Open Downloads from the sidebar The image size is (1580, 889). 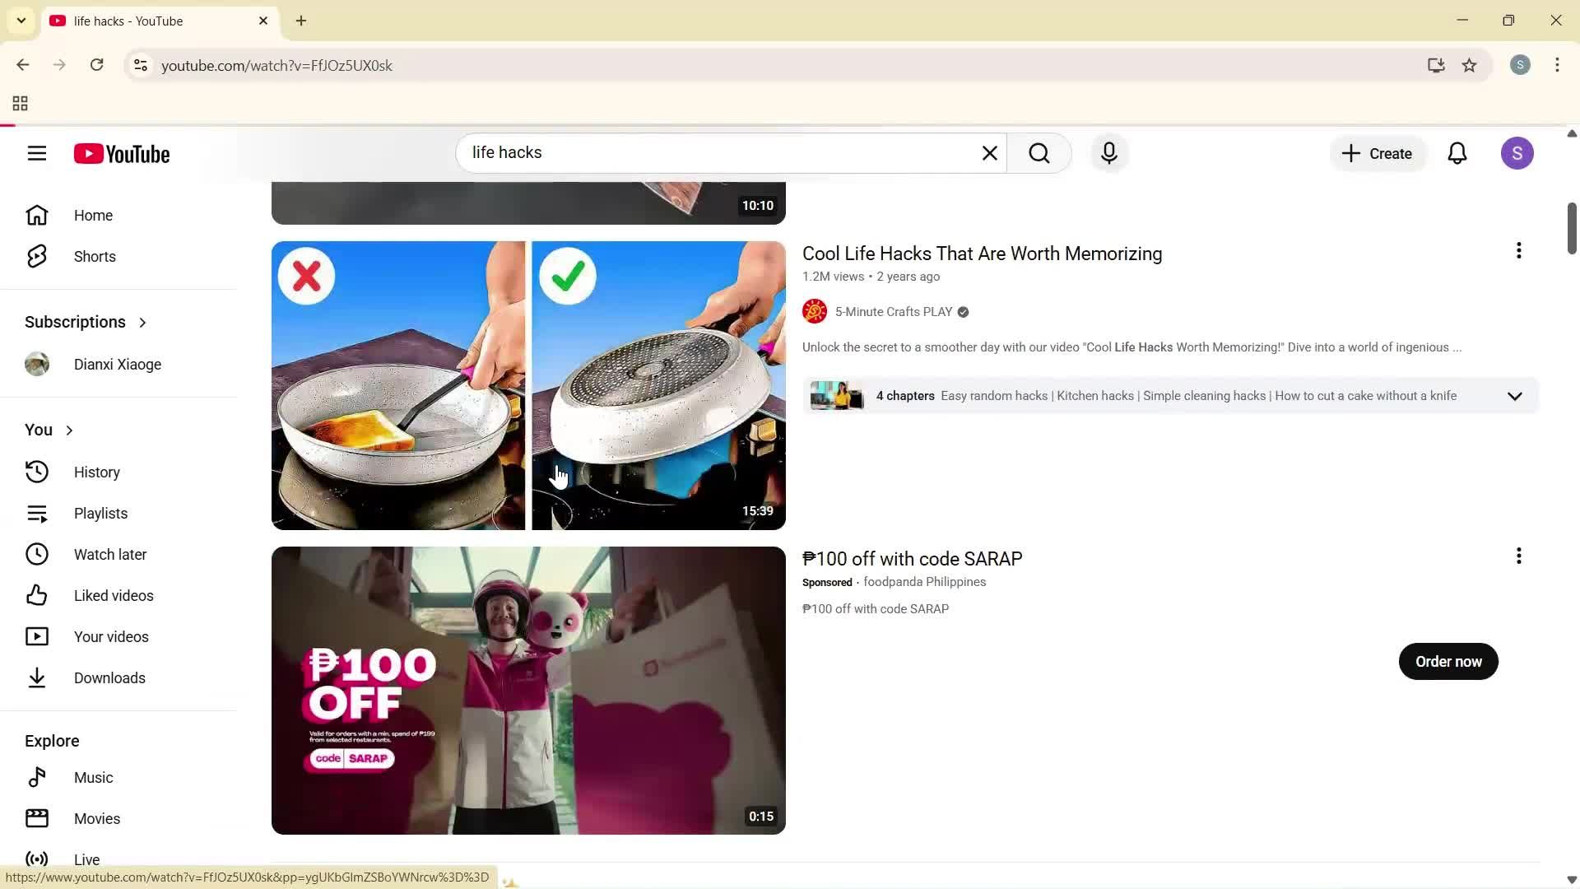click(110, 677)
